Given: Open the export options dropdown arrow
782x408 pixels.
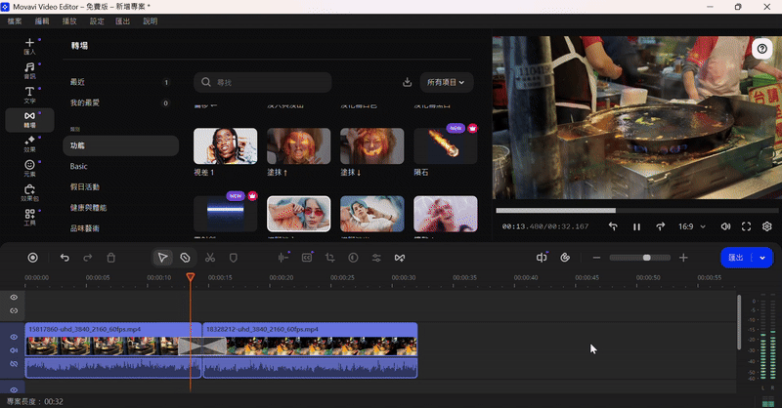Looking at the screenshot, I should click(x=762, y=258).
